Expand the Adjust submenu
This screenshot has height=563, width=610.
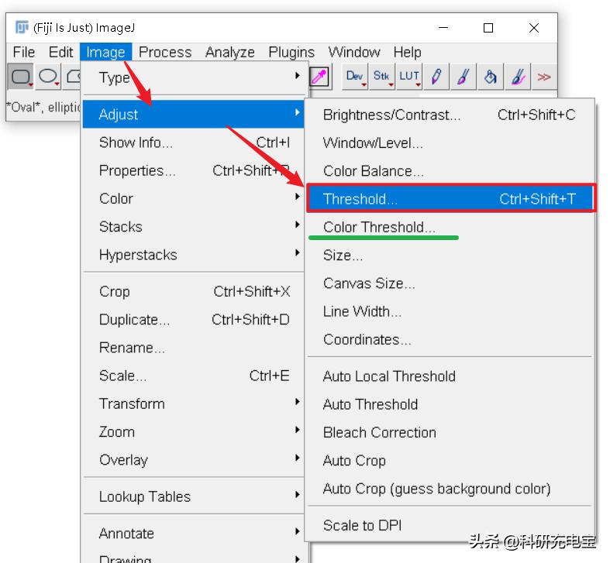coord(194,114)
